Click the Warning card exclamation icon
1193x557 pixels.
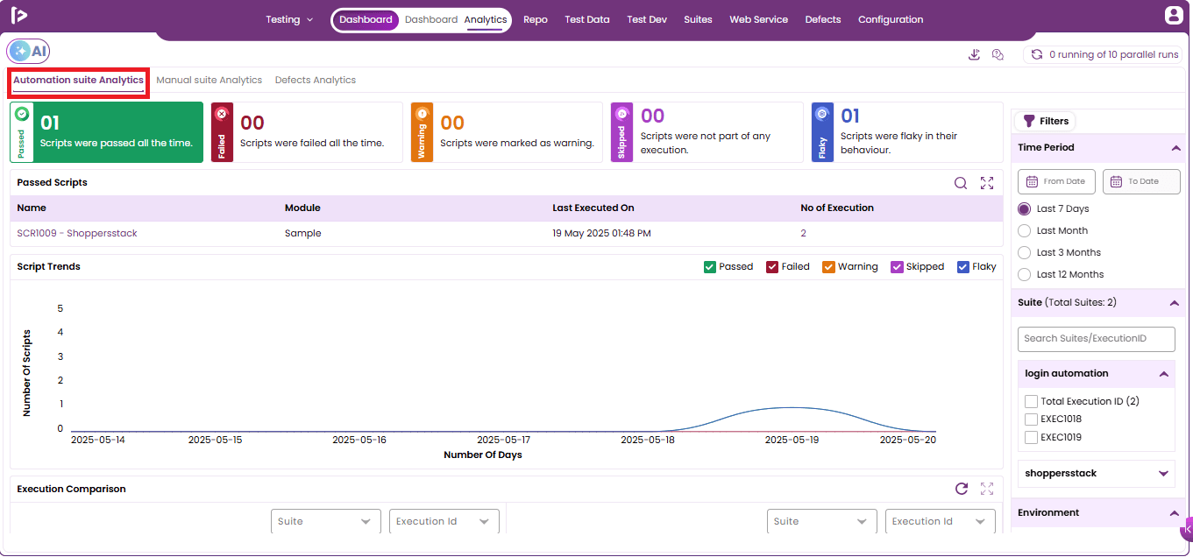pos(422,114)
